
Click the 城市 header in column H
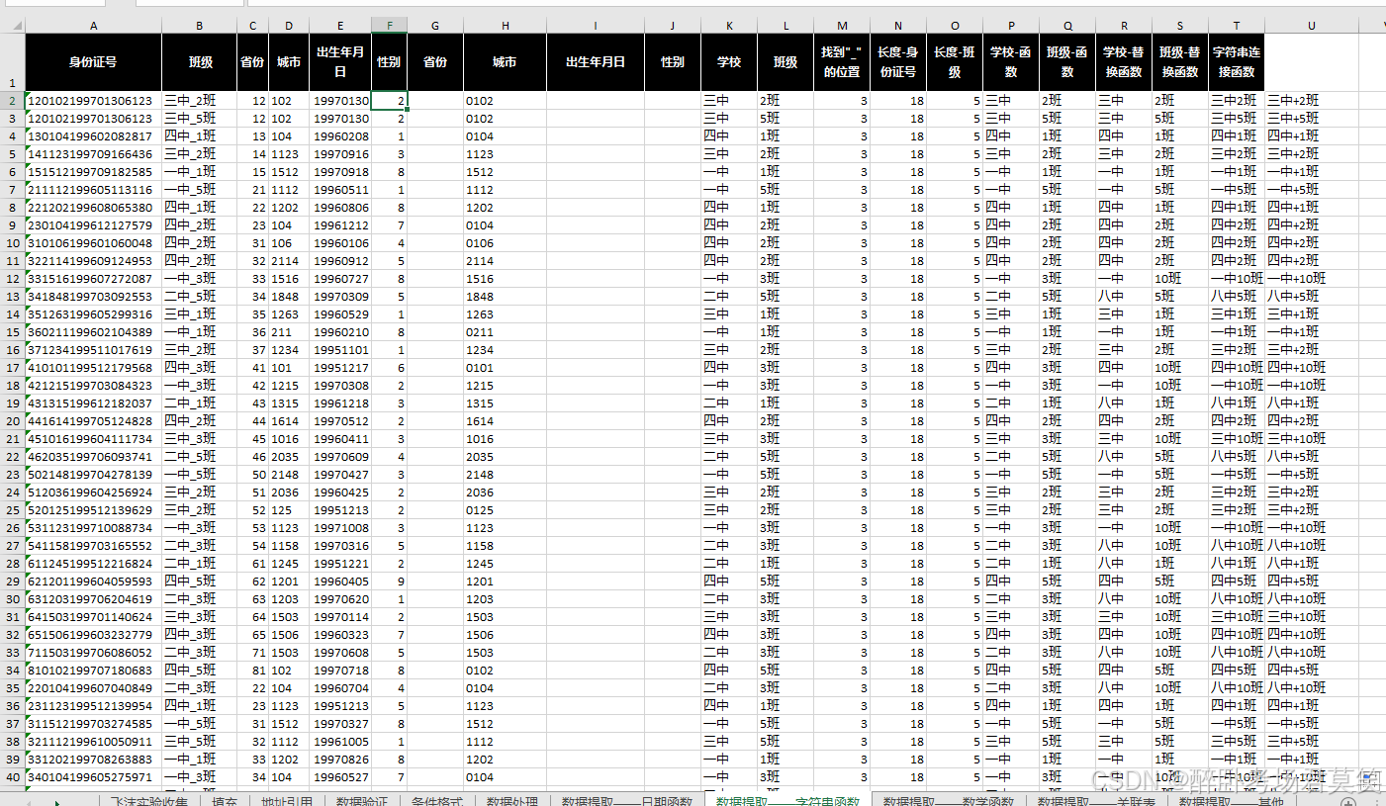(x=505, y=62)
